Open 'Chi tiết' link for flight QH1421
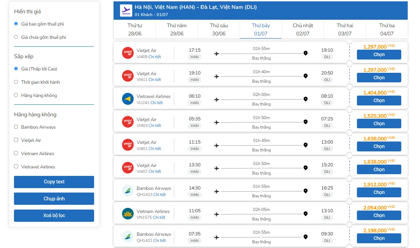420x248 pixels. pos(160,241)
